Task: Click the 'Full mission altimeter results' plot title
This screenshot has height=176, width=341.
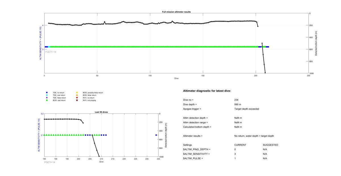Action: [176, 12]
